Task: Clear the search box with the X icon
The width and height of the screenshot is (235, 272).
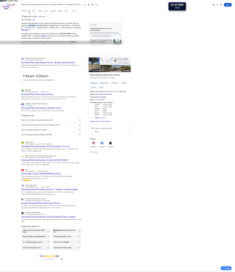Action: pyautogui.click(x=84, y=5)
